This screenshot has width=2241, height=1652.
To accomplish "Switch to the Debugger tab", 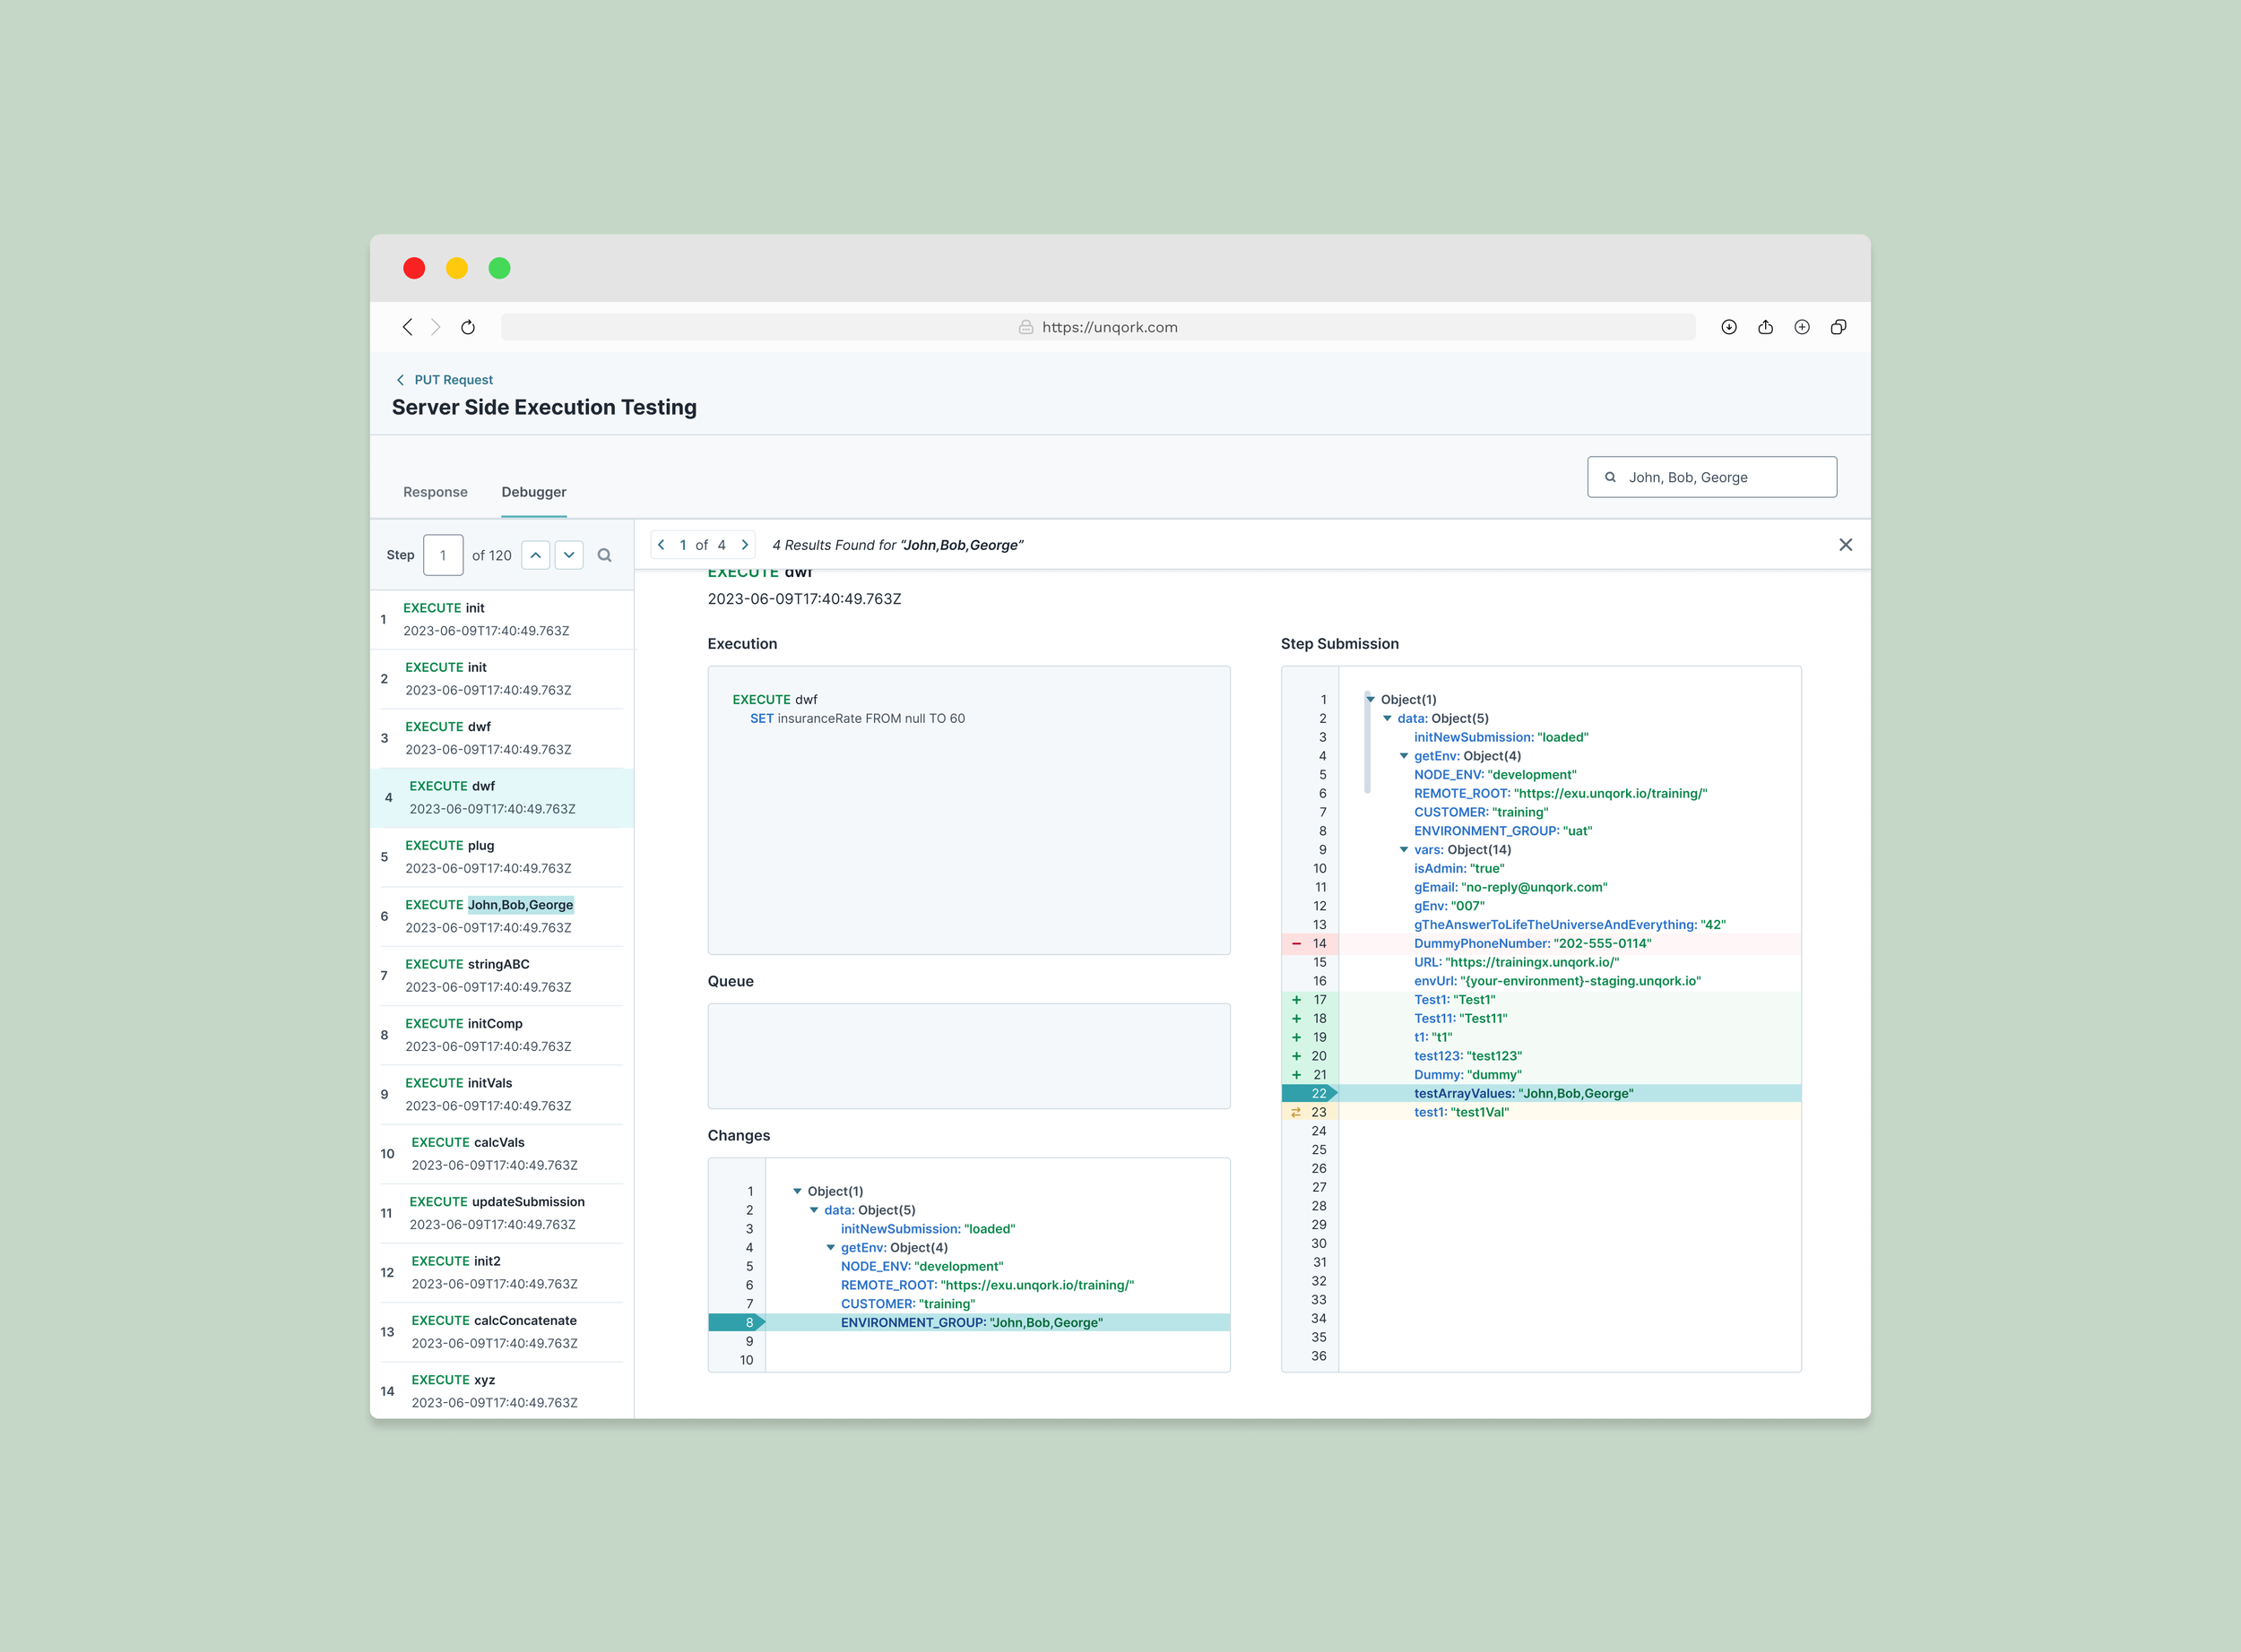I will coord(533,492).
